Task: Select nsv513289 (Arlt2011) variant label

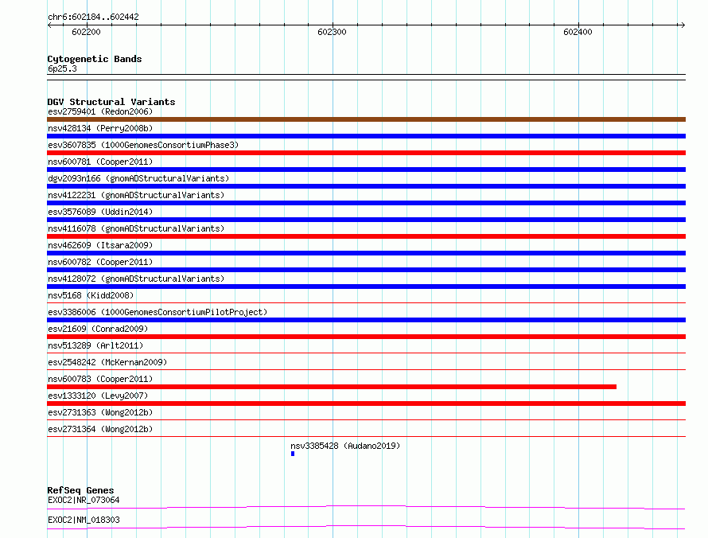Action: (x=95, y=345)
